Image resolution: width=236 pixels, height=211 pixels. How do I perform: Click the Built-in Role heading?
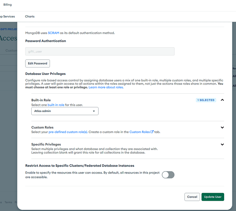click(x=41, y=100)
